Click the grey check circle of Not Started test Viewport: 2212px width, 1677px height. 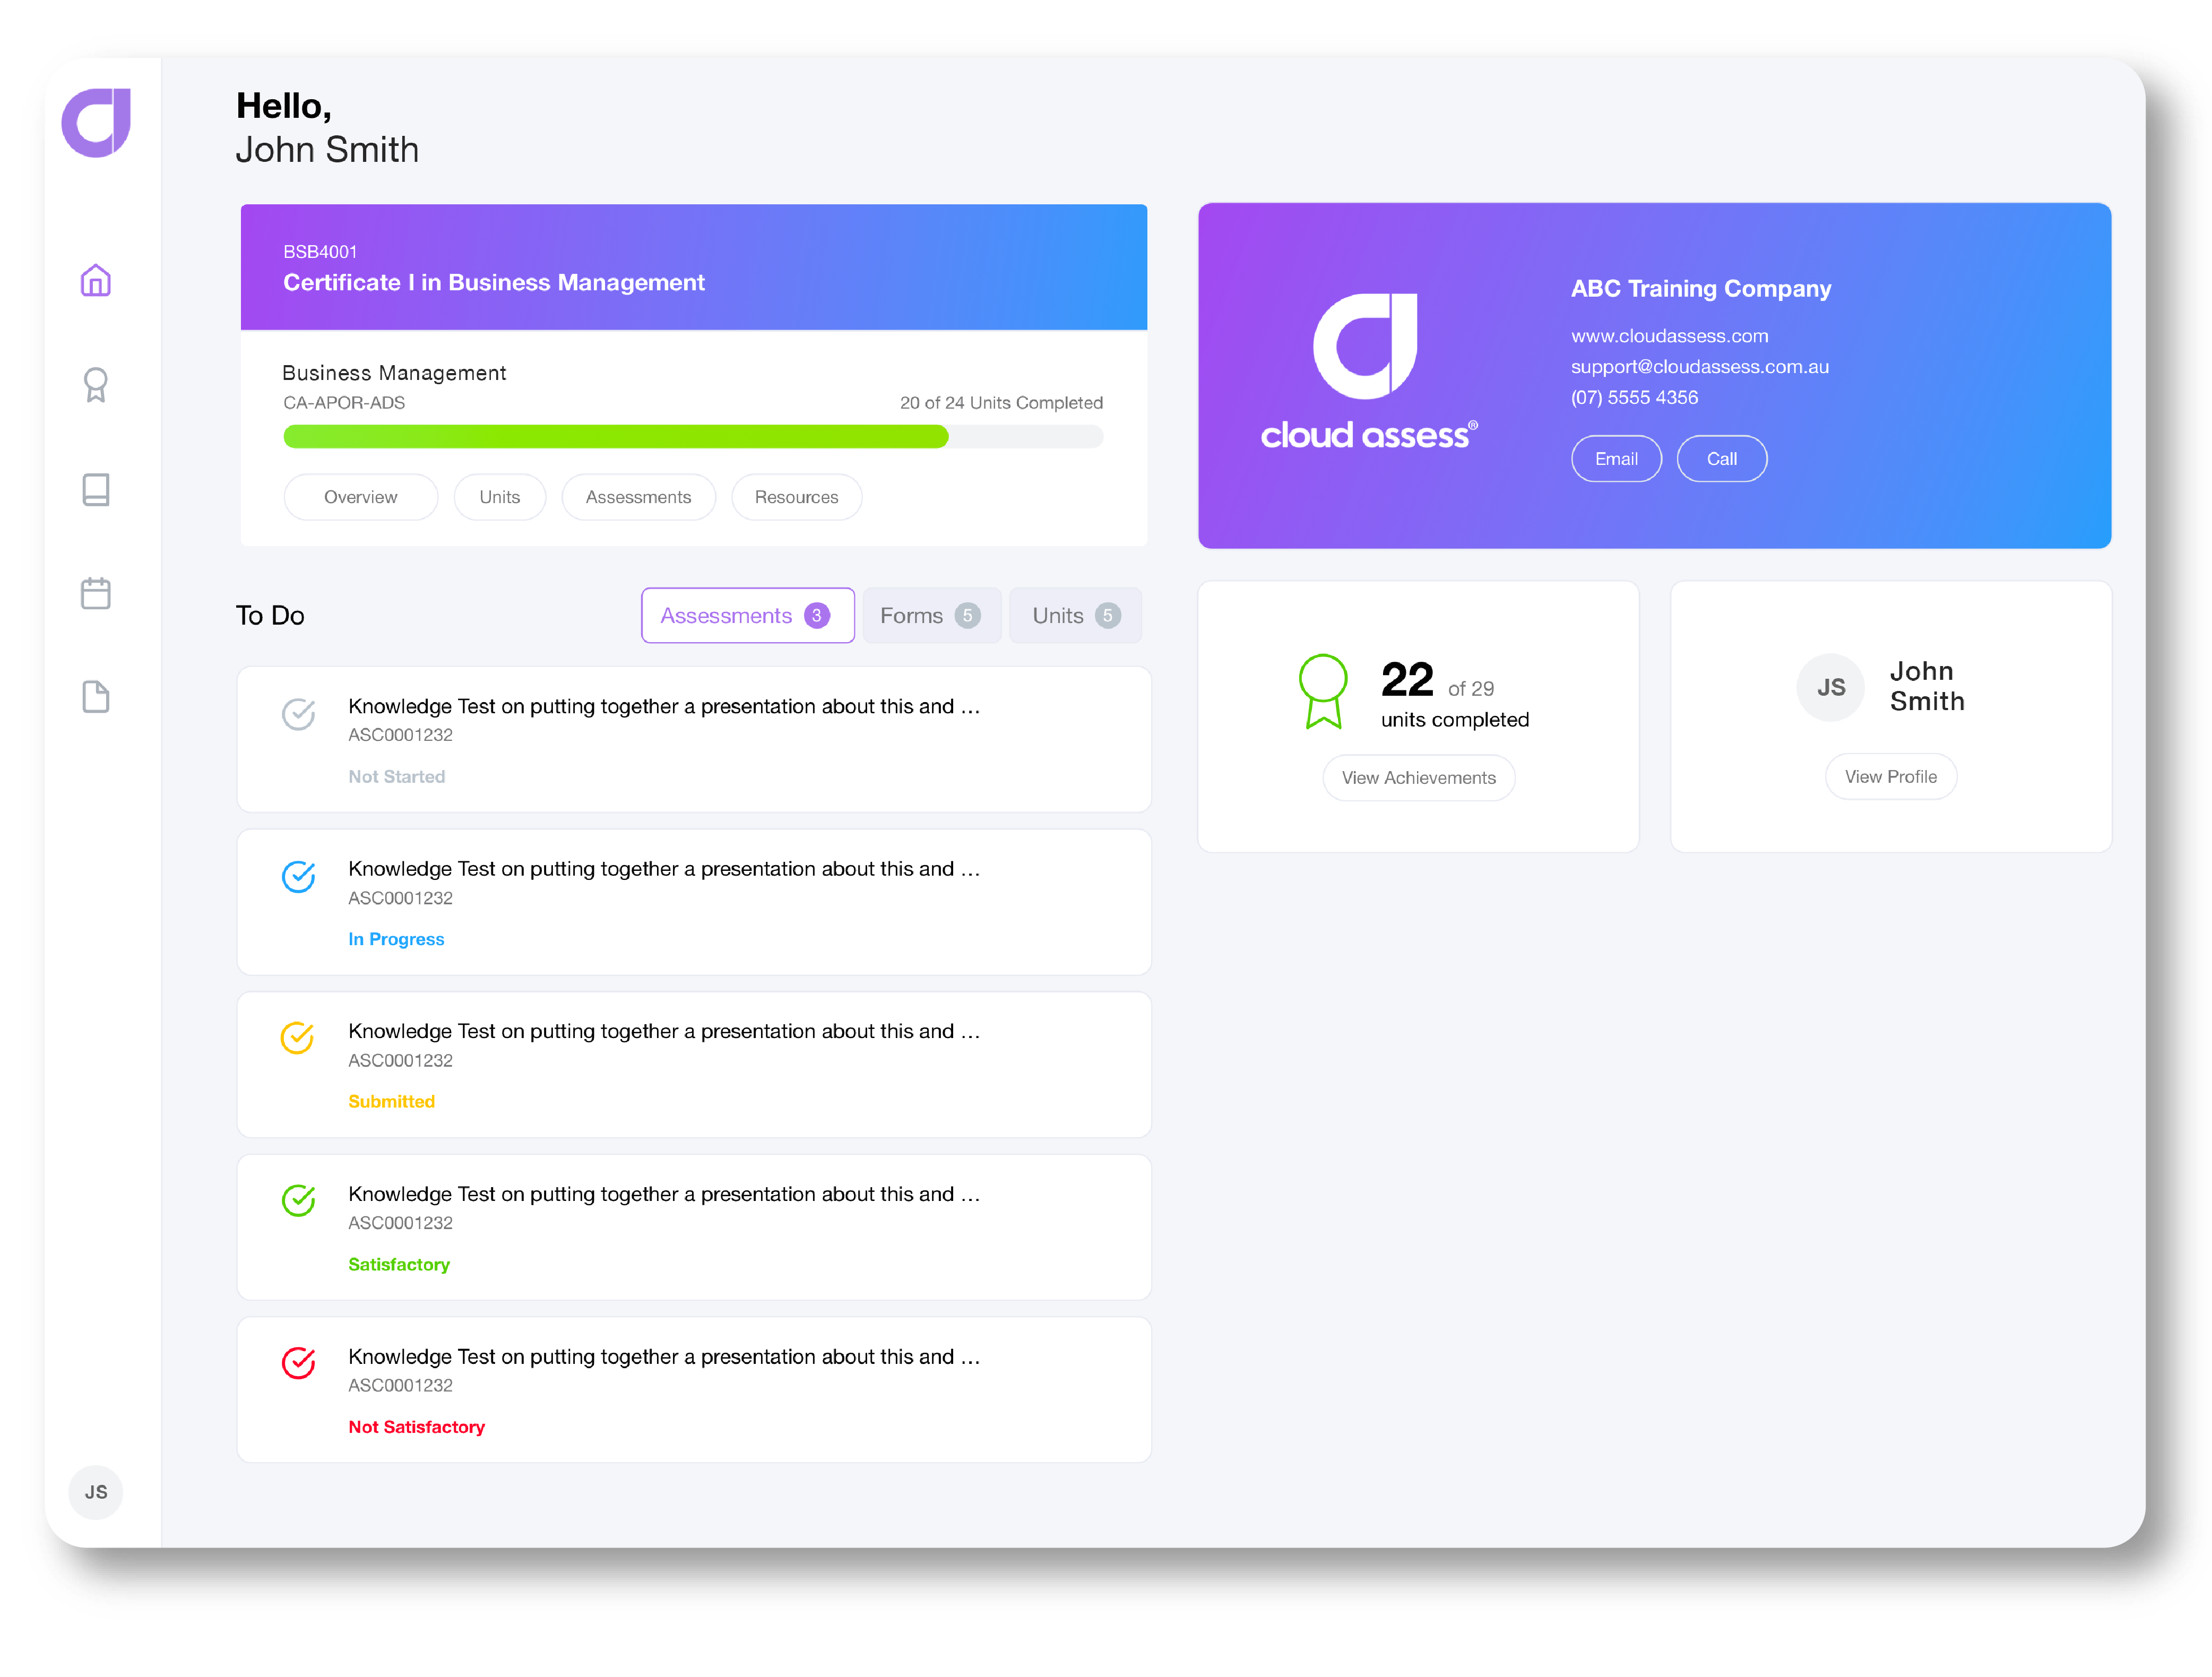[x=298, y=714]
